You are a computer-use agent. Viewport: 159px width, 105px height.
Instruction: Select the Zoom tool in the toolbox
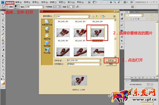pos(3,76)
